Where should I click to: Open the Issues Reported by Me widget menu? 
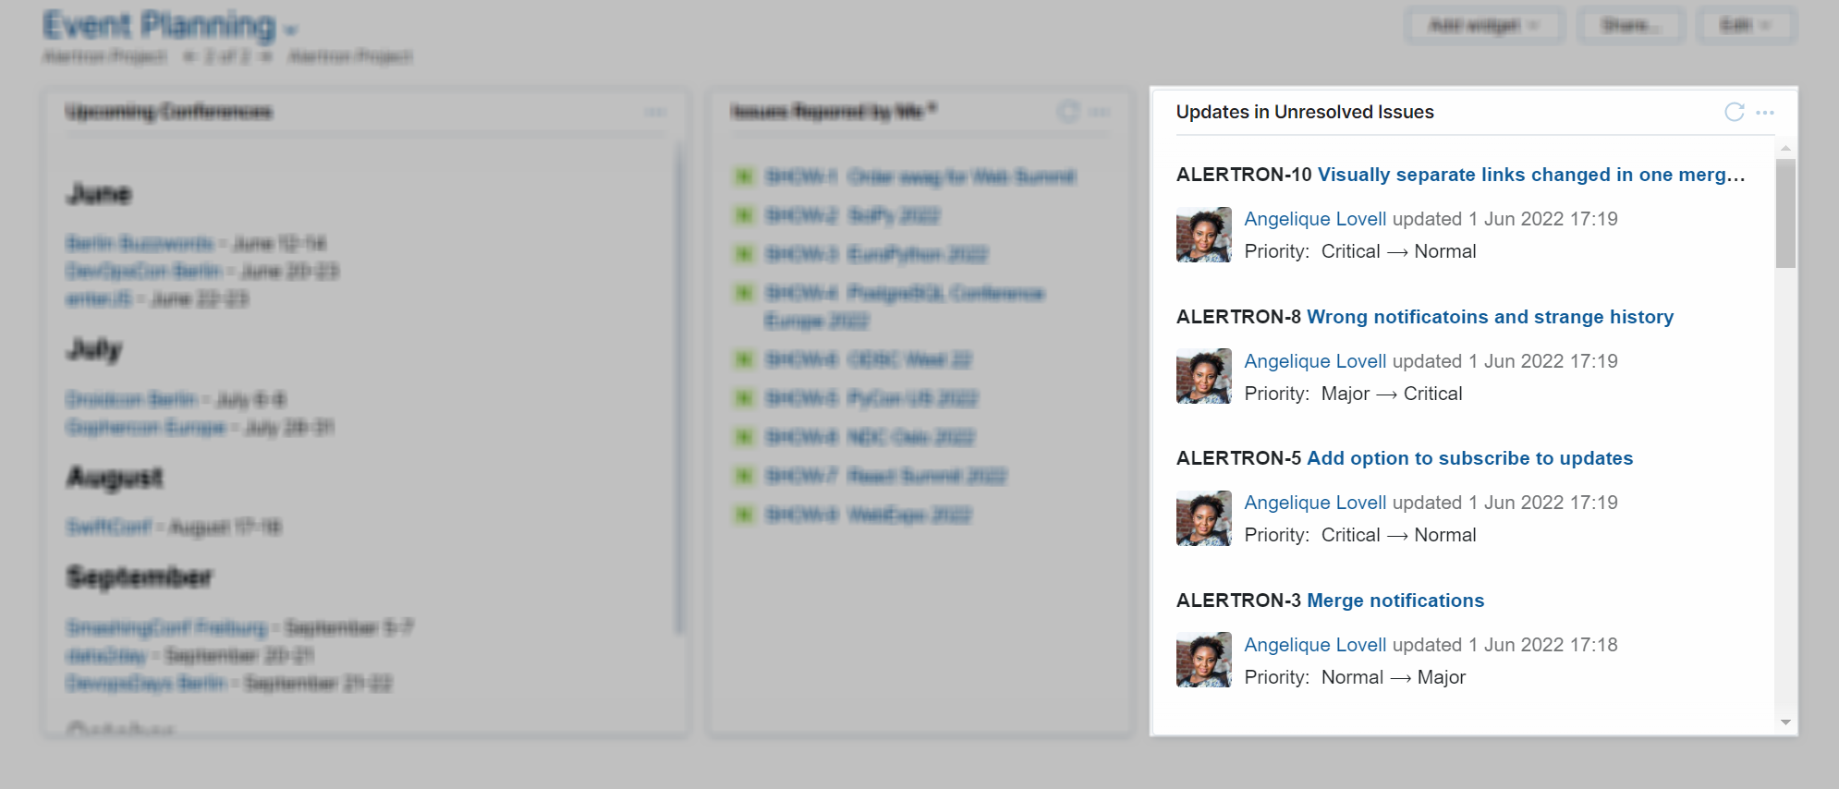click(x=1099, y=112)
